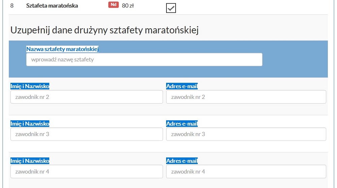
Task: Click Adres e-mail label for zawodnik 2
Action: coord(182,86)
